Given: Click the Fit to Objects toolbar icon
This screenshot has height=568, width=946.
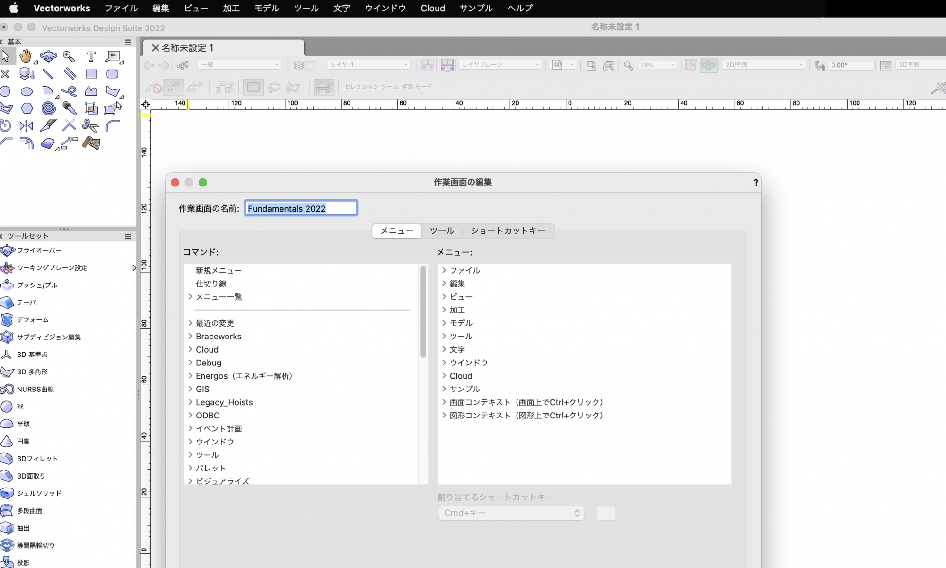Looking at the screenshot, I should pyautogui.click(x=608, y=65).
